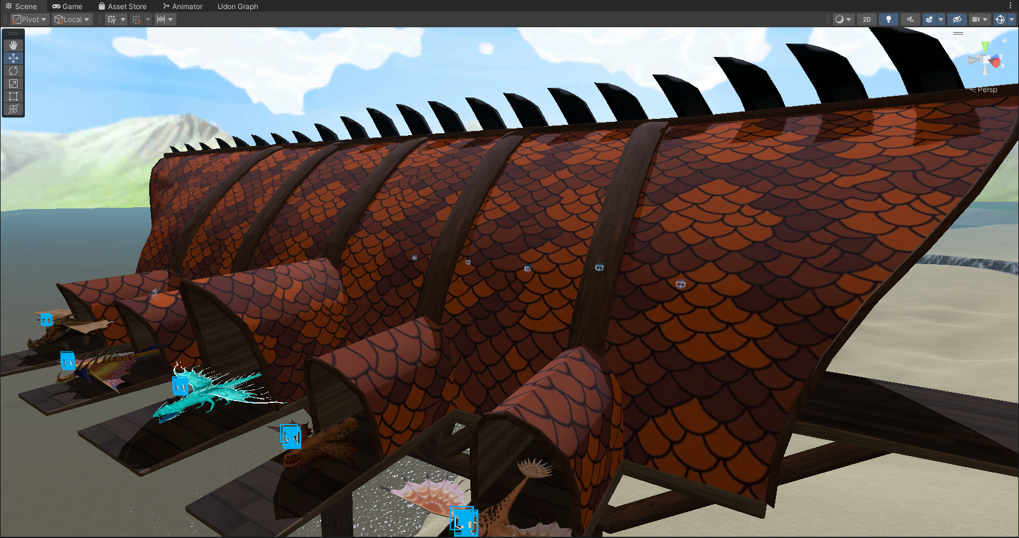Screen dimensions: 1019x538
Task: Enable 2D view mode
Action: (867, 19)
